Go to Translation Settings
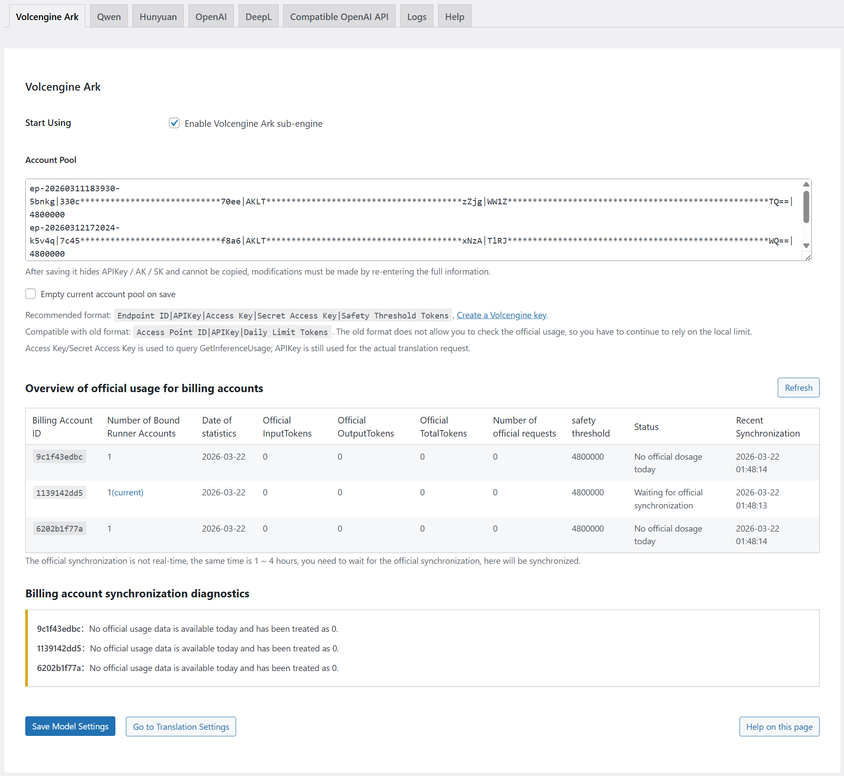This screenshot has height=776, width=844. pos(181,726)
